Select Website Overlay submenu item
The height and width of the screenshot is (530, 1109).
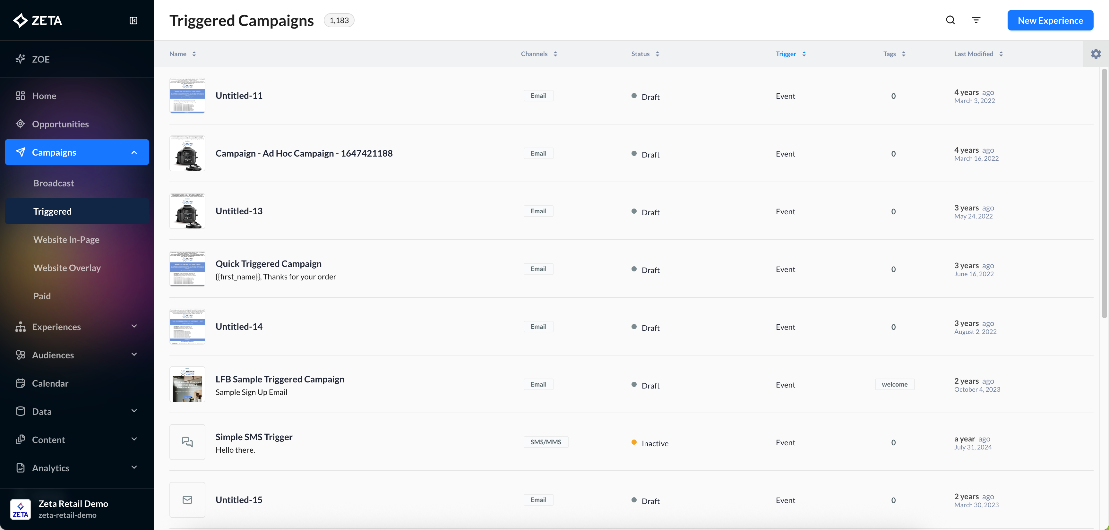point(67,268)
